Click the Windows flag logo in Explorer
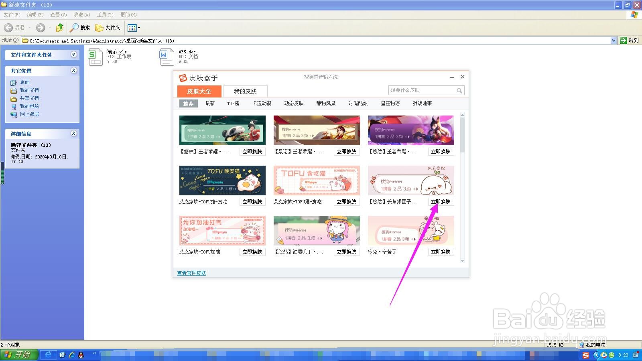Image resolution: width=642 pixels, height=361 pixels. click(634, 15)
